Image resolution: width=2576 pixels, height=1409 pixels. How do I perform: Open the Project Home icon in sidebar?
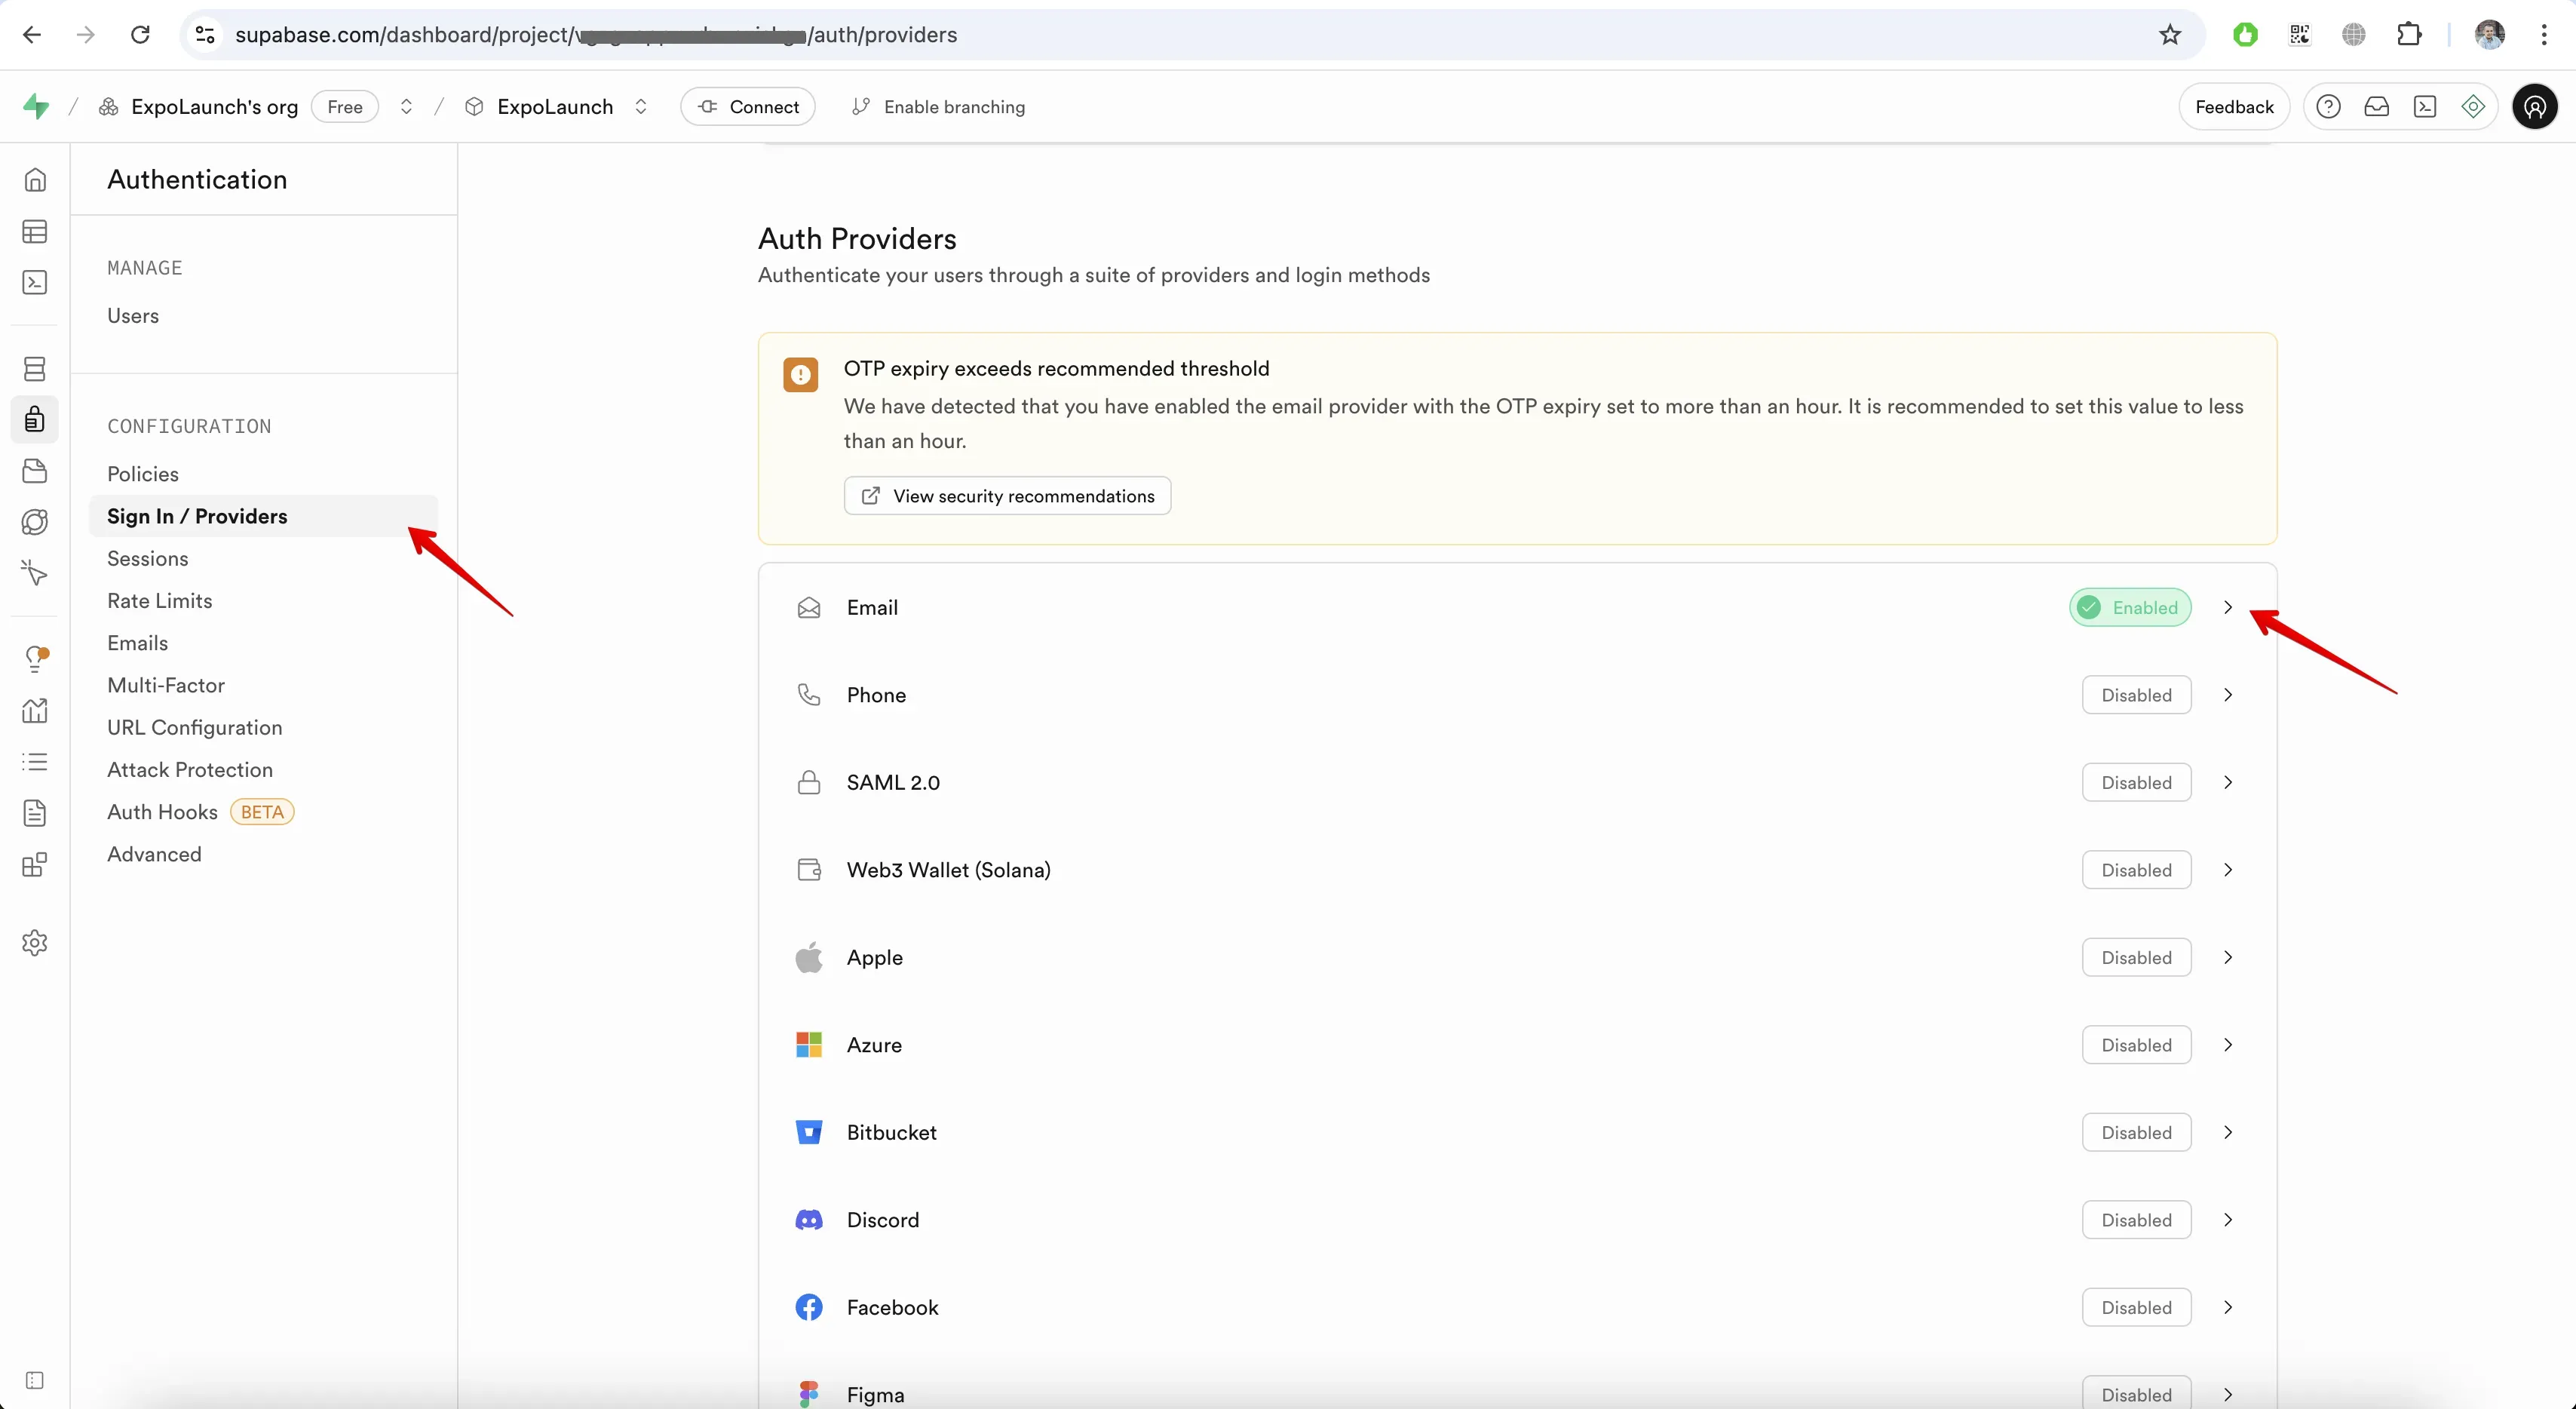35,180
